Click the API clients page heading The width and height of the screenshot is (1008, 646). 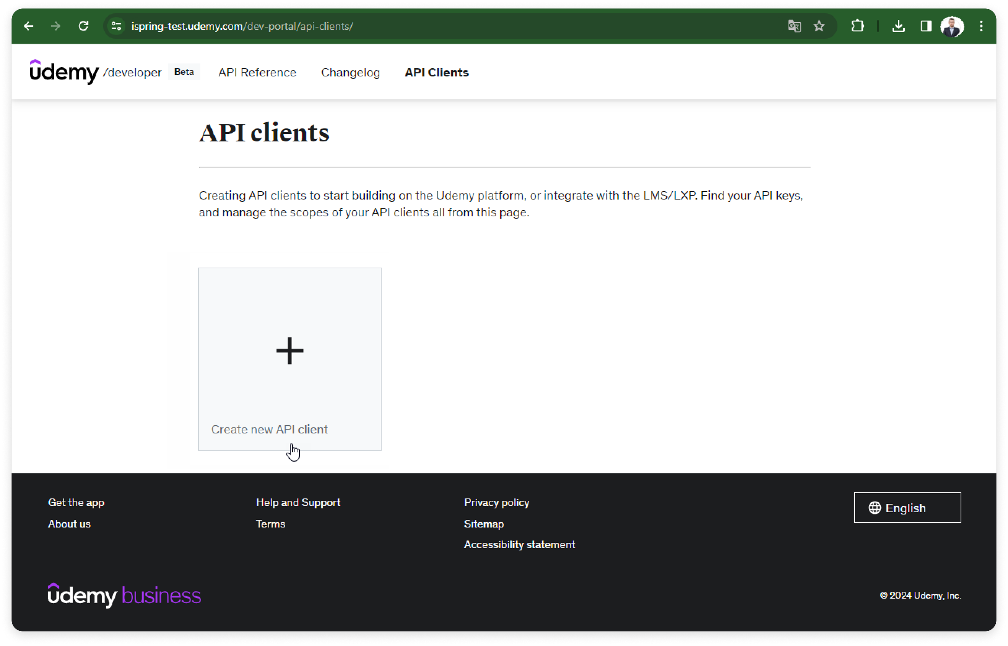pyautogui.click(x=264, y=133)
